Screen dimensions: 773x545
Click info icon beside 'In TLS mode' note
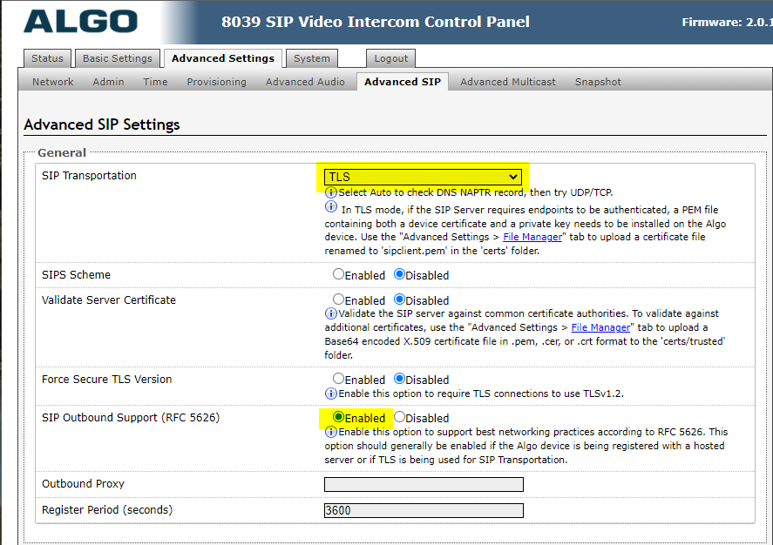(331, 207)
